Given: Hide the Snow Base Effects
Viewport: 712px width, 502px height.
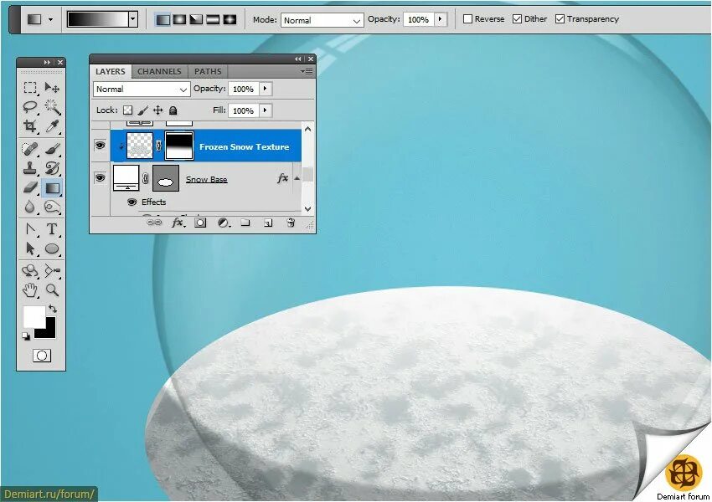Looking at the screenshot, I should click(132, 202).
